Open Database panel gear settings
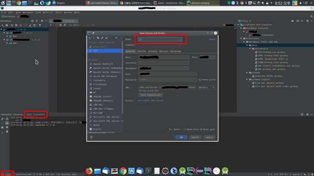Screen dimensions: 314x176 (42, 21)
